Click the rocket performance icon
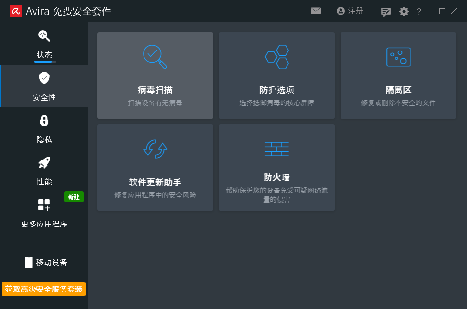Viewport: 467px width, 309px height. (44, 163)
